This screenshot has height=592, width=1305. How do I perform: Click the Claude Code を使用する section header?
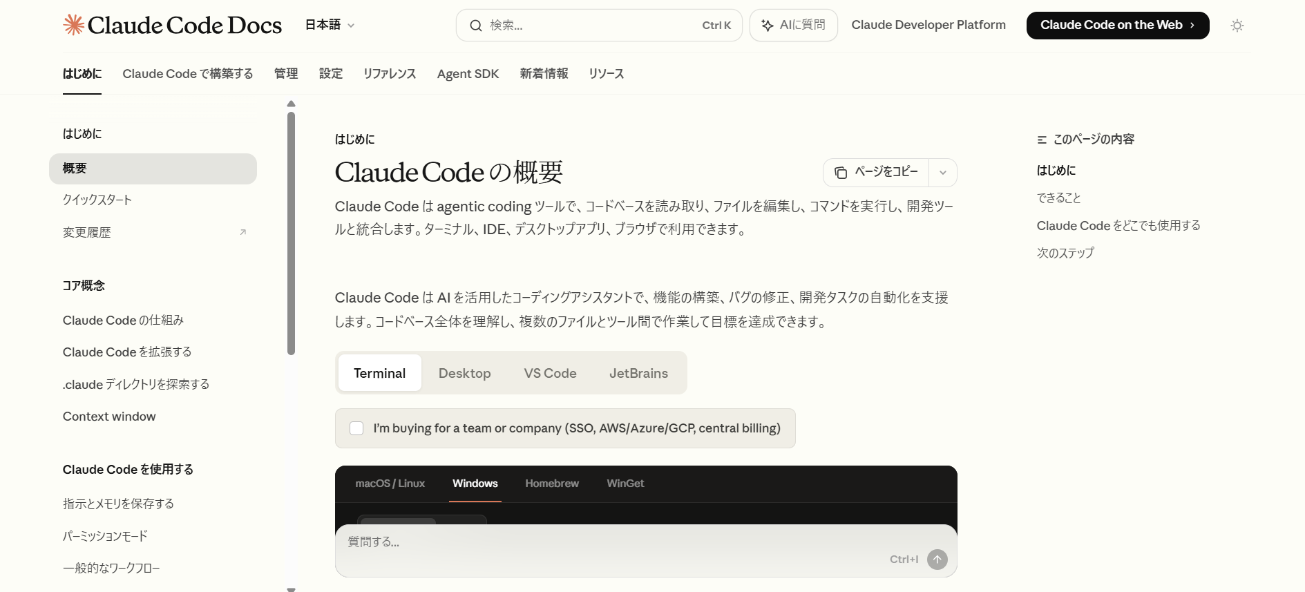pos(128,470)
